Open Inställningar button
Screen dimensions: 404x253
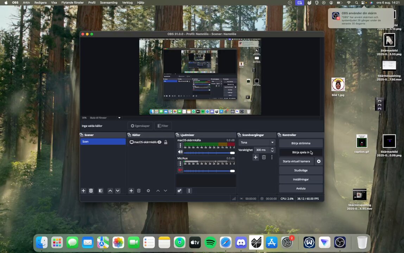(301, 180)
